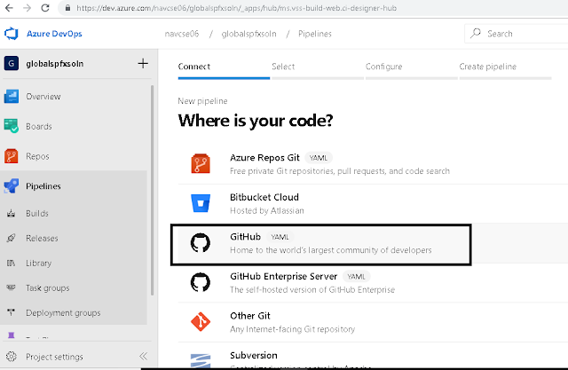The width and height of the screenshot is (568, 370).
Task: Click the Project settings gear icon
Action: coord(12,356)
